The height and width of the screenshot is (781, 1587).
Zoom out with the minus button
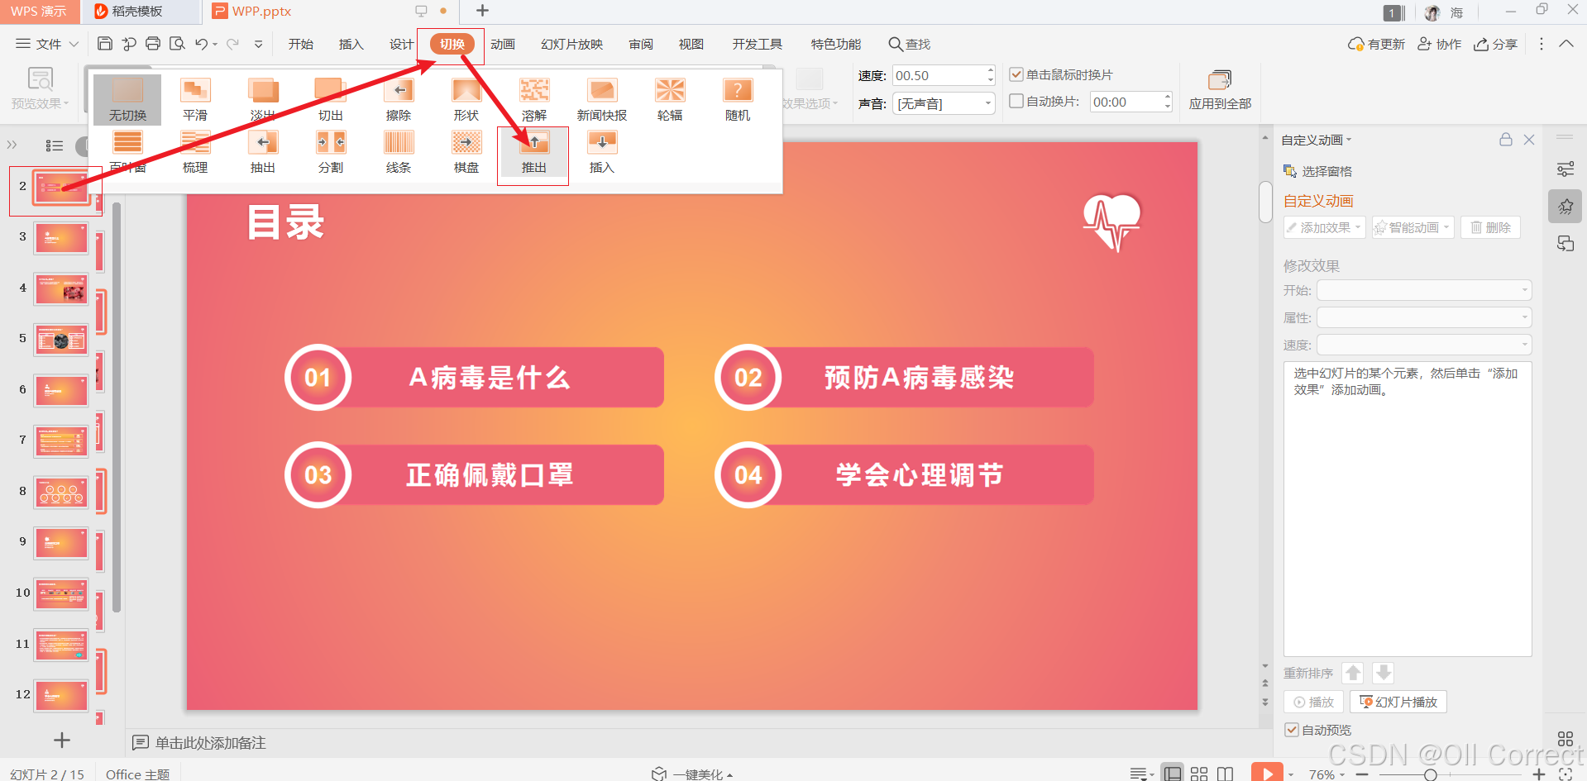pyautogui.click(x=1363, y=774)
